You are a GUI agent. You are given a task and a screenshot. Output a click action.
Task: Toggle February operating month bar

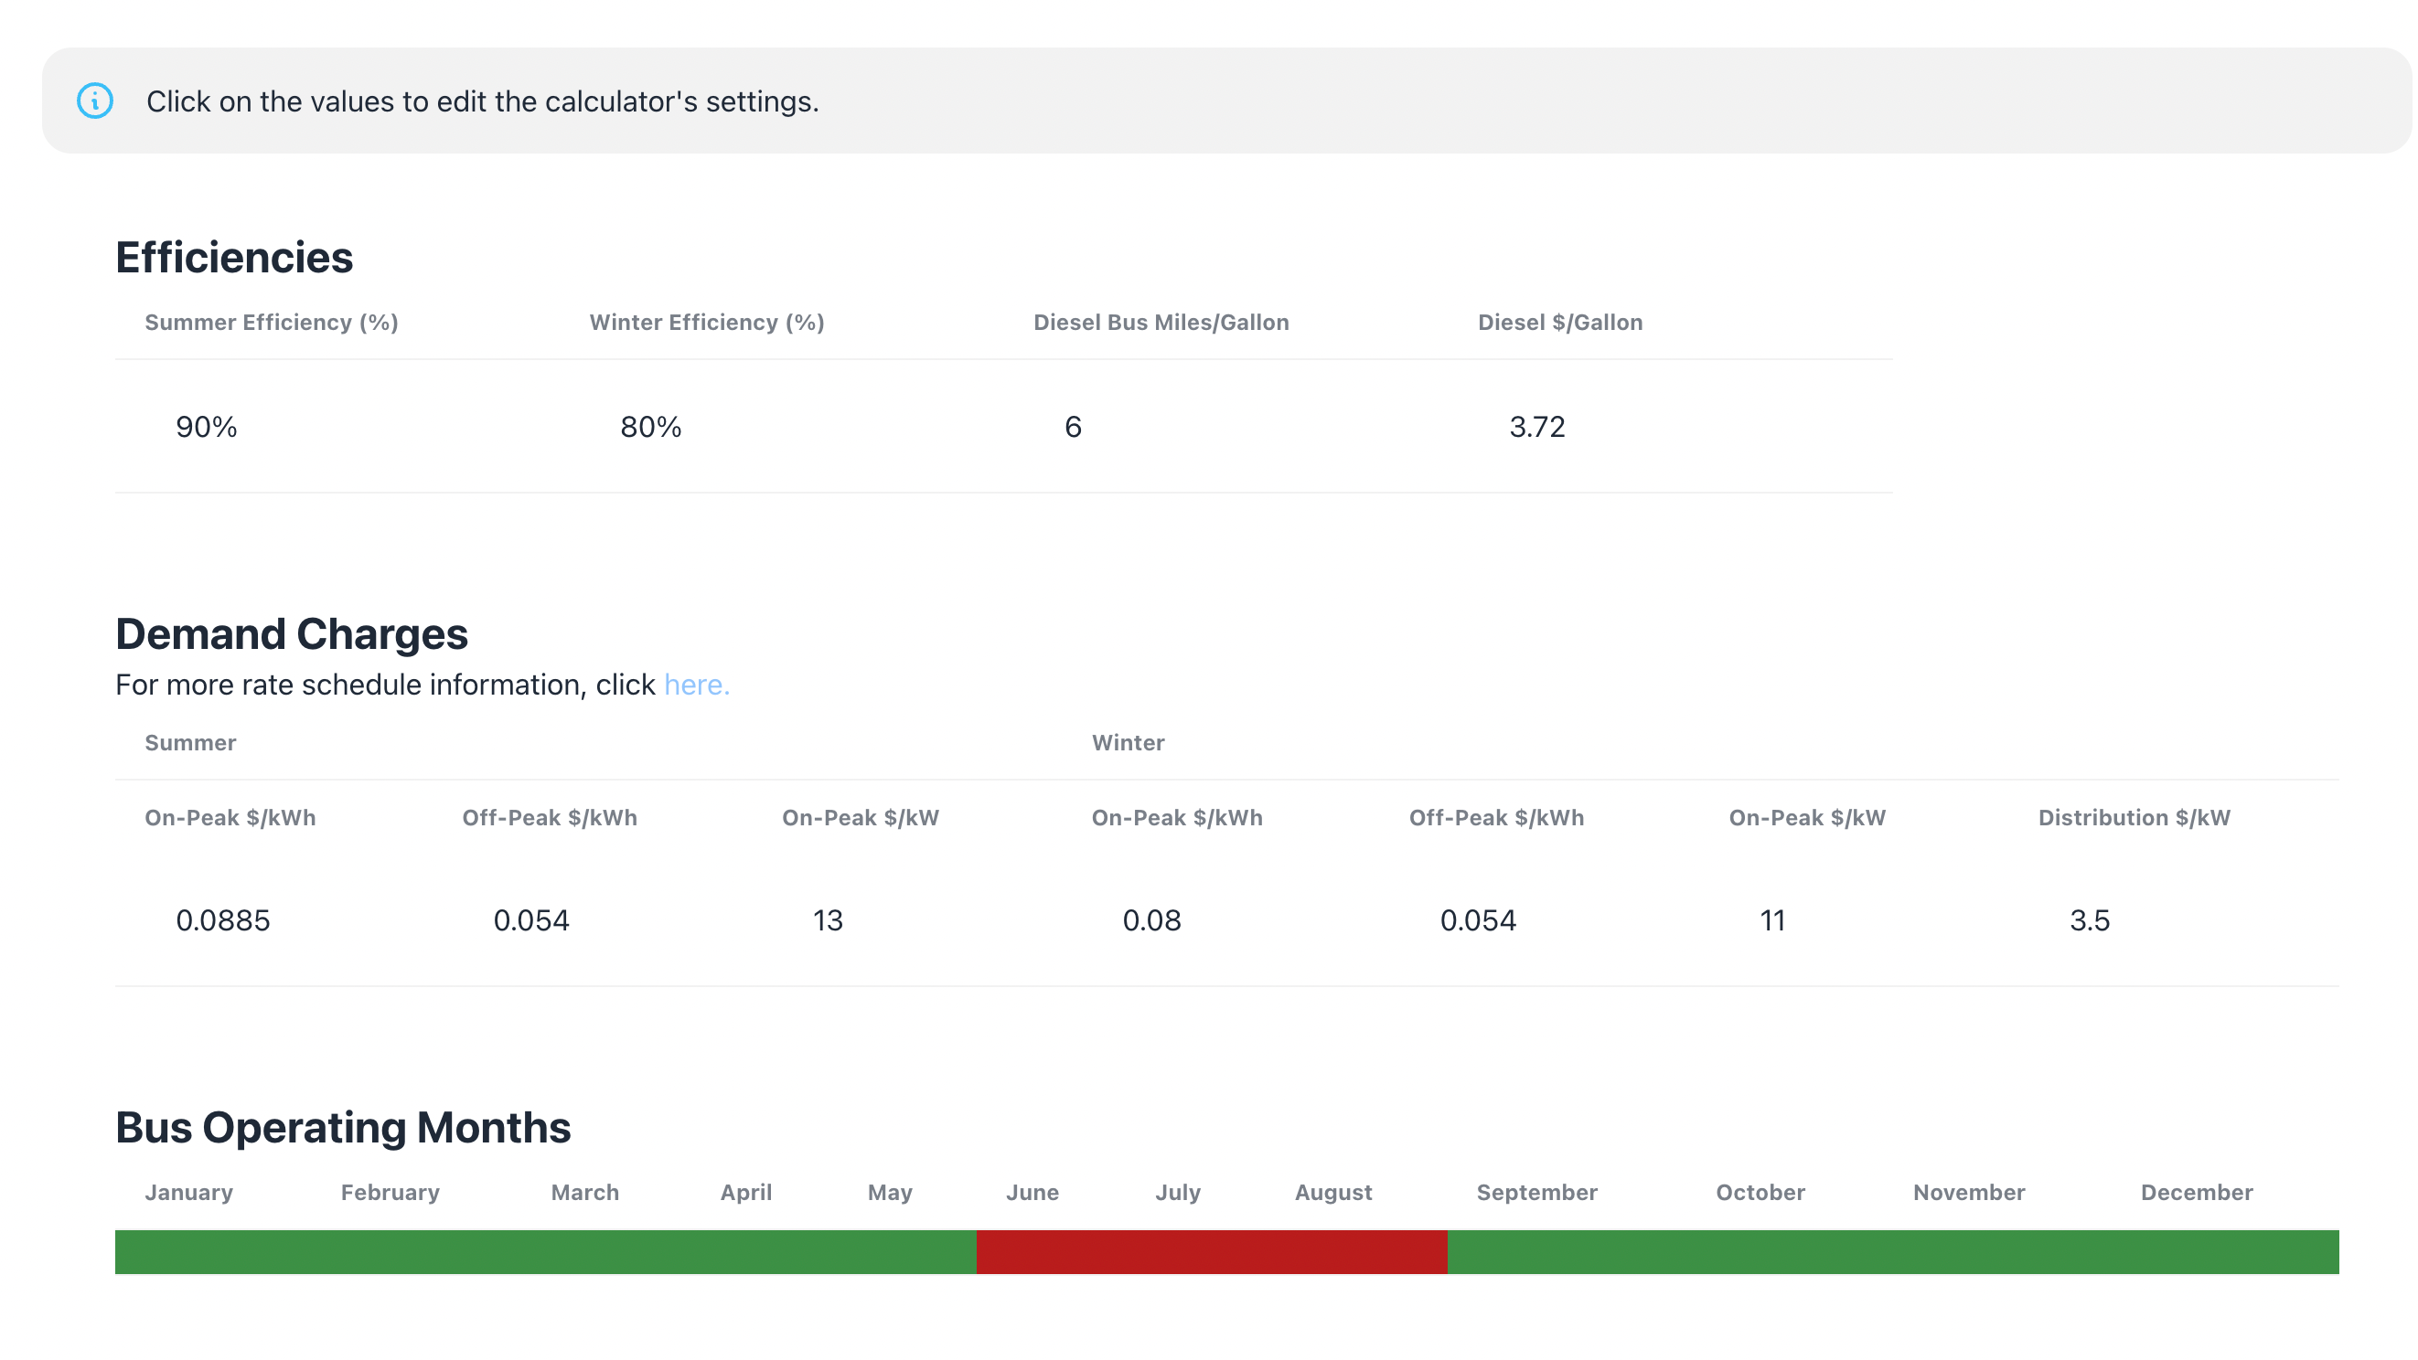click(x=417, y=1252)
